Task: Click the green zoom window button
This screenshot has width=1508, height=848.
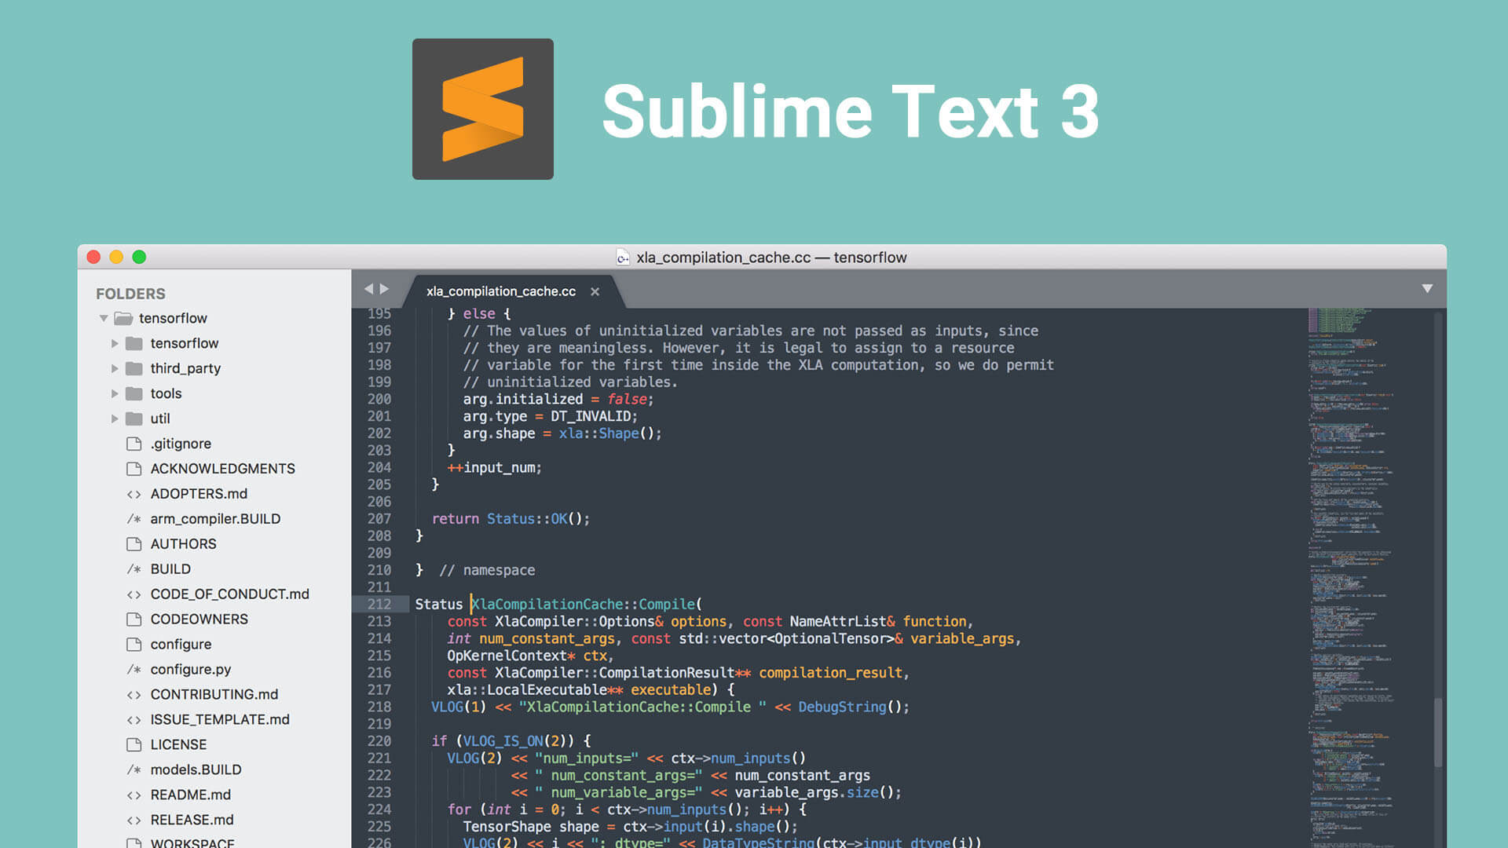Action: coord(139,257)
